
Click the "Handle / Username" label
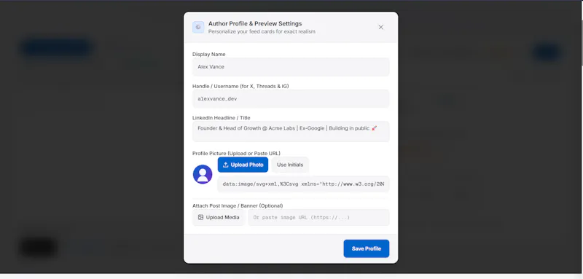tap(240, 86)
